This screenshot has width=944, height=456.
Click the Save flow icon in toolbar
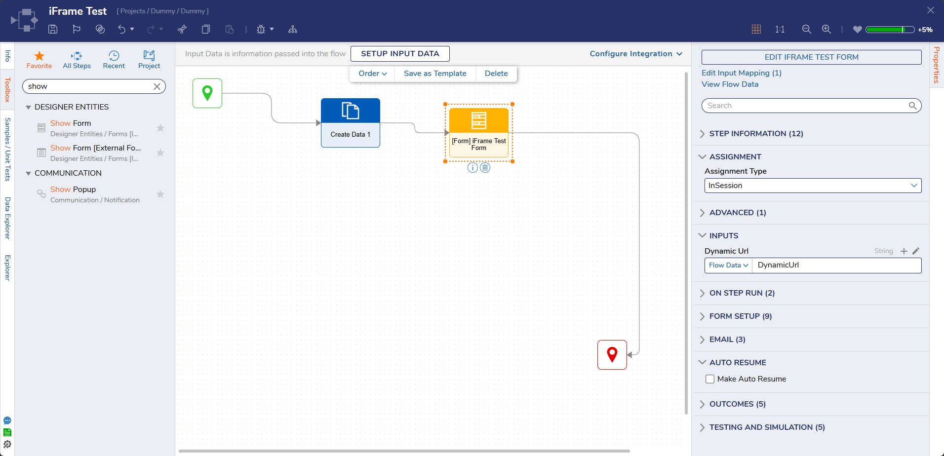pyautogui.click(x=53, y=29)
